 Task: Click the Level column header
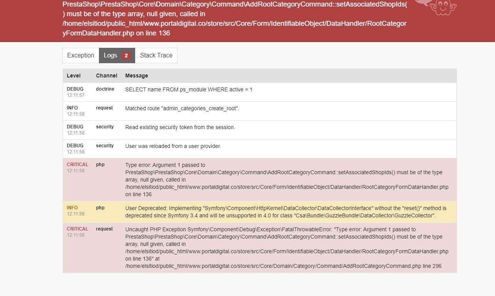pos(74,76)
